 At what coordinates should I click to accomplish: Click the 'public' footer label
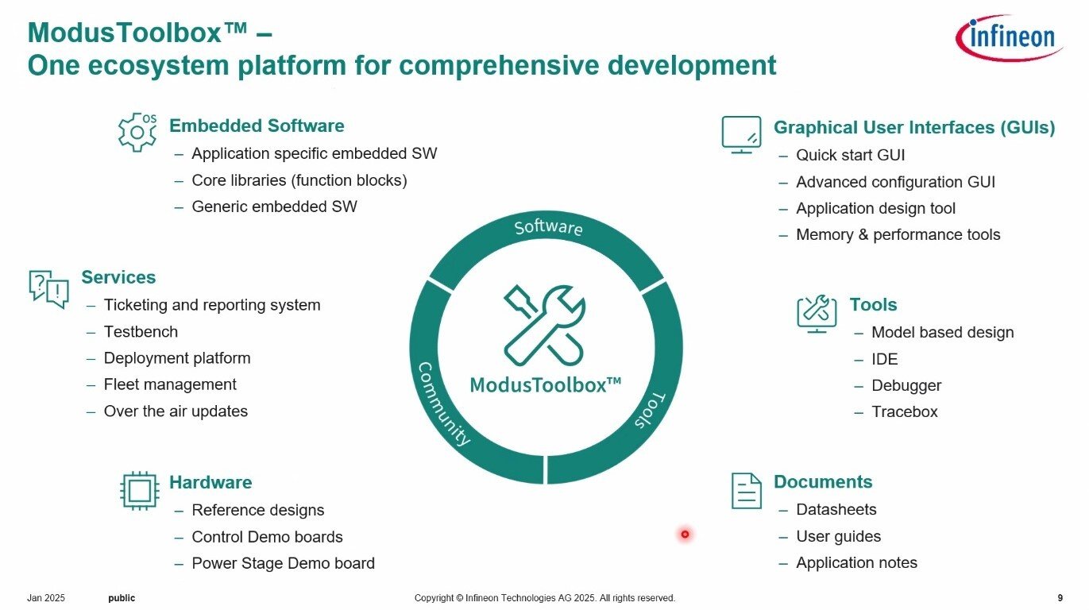pos(122,598)
